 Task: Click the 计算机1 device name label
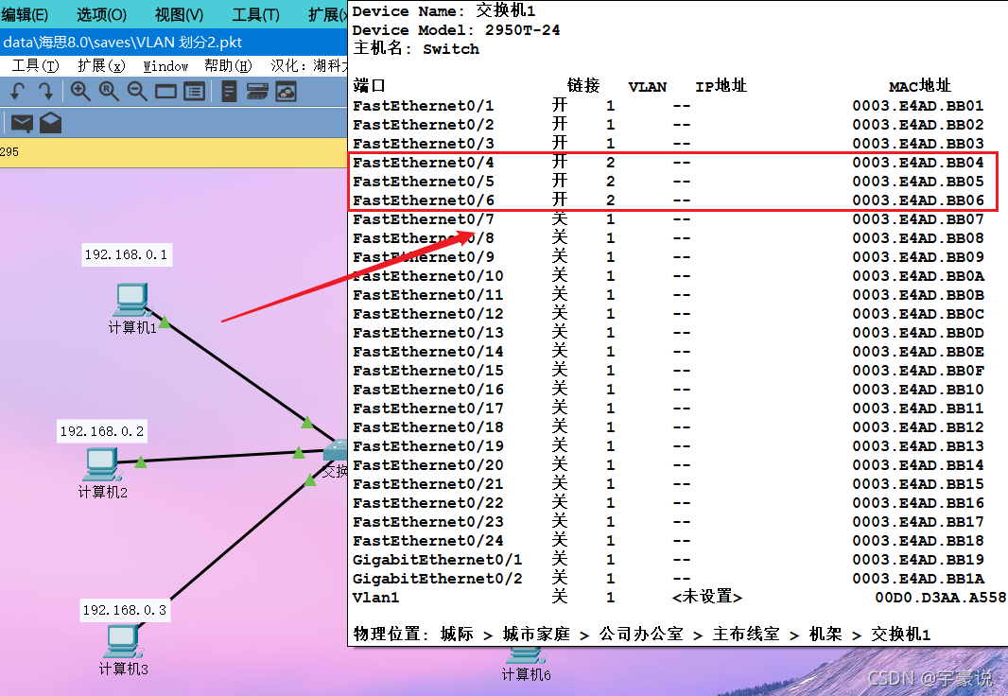point(132,328)
